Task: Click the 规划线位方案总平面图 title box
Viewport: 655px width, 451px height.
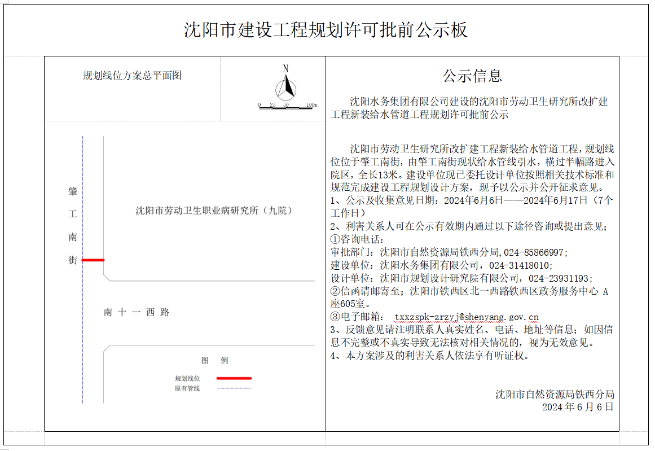Action: point(133,76)
